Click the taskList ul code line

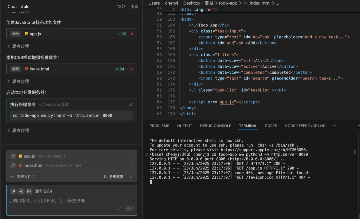coord(237,90)
